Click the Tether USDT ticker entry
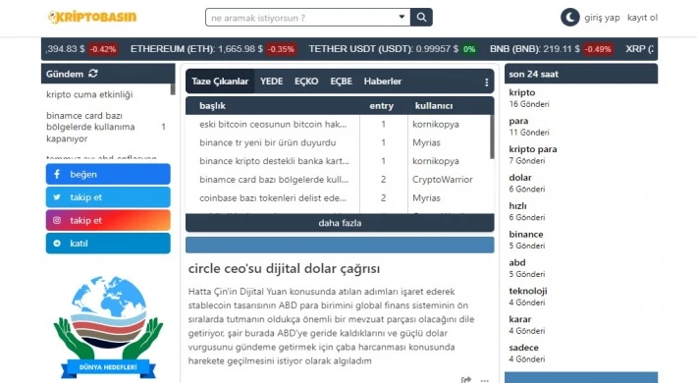Screen dimensions: 697x383 pos(394,49)
